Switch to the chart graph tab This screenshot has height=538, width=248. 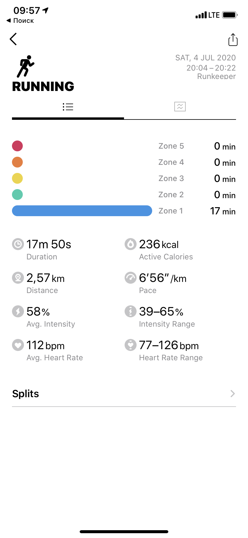click(x=180, y=107)
